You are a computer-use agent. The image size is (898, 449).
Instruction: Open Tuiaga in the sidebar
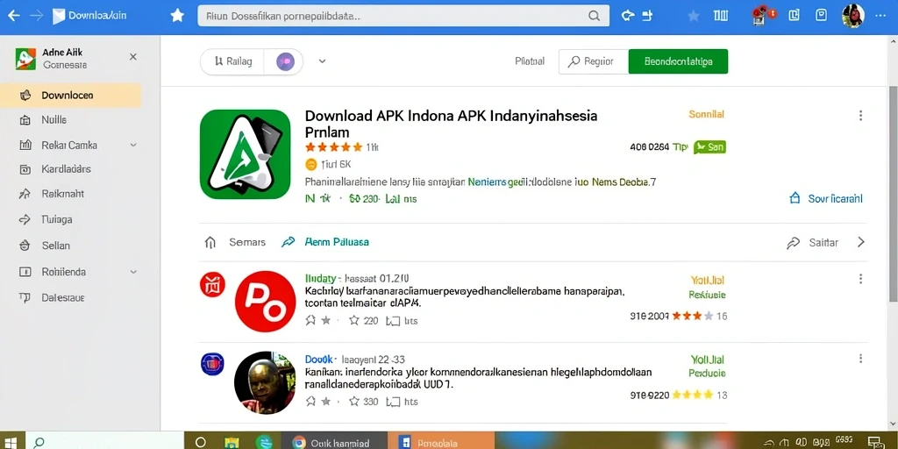click(x=57, y=218)
